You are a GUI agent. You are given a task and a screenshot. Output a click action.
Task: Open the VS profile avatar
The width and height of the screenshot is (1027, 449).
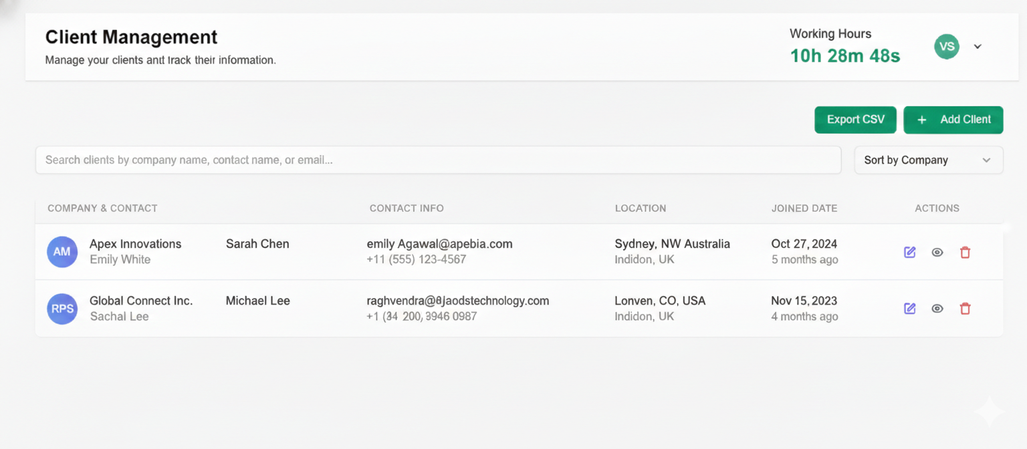click(946, 46)
